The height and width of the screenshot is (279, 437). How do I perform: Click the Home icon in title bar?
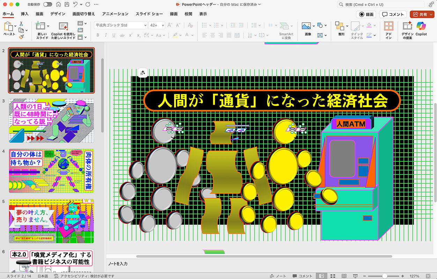point(58,5)
